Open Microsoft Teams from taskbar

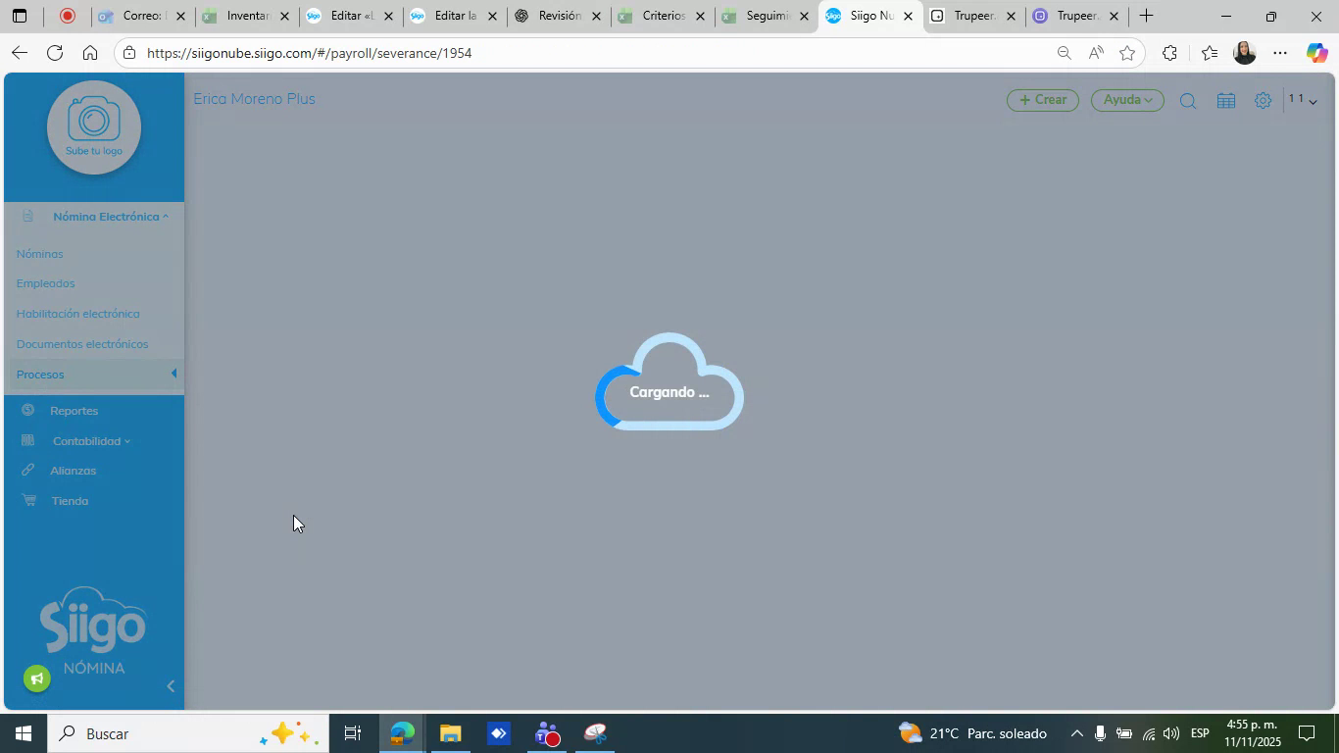point(547,733)
